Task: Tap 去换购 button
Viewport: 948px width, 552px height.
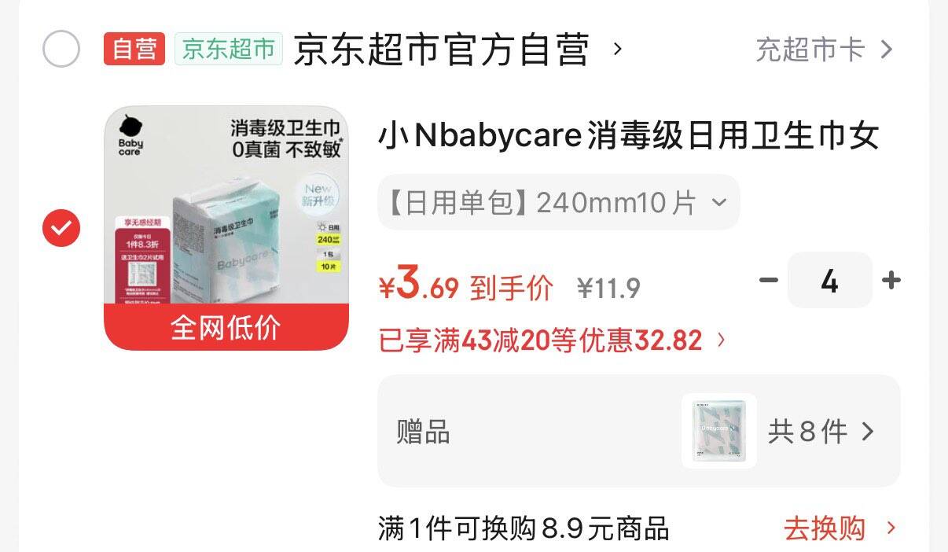Action: coord(839,528)
